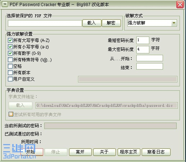Start cracking with 开始 button
The width and height of the screenshot is (186, 162).
tap(32, 152)
